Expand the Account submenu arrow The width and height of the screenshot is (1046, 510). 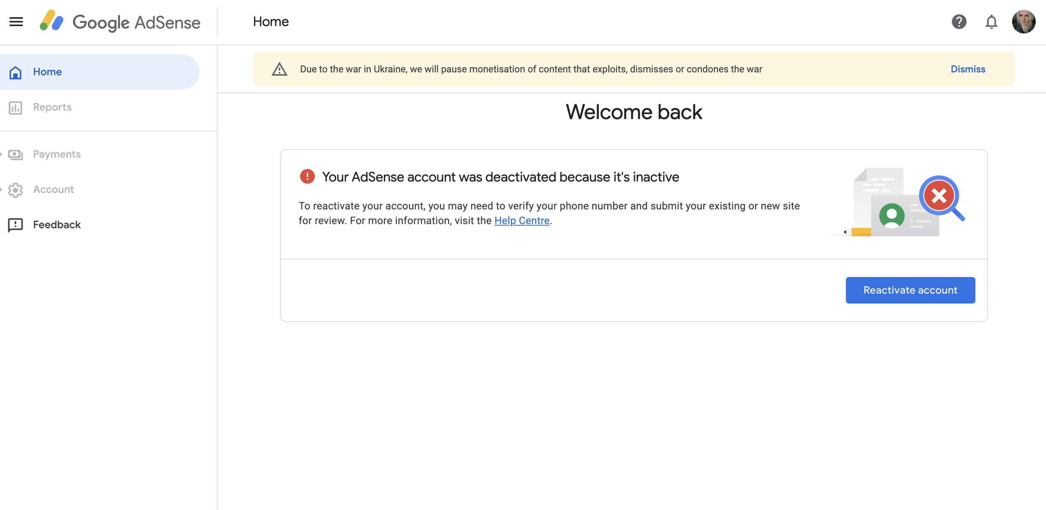tap(1, 189)
